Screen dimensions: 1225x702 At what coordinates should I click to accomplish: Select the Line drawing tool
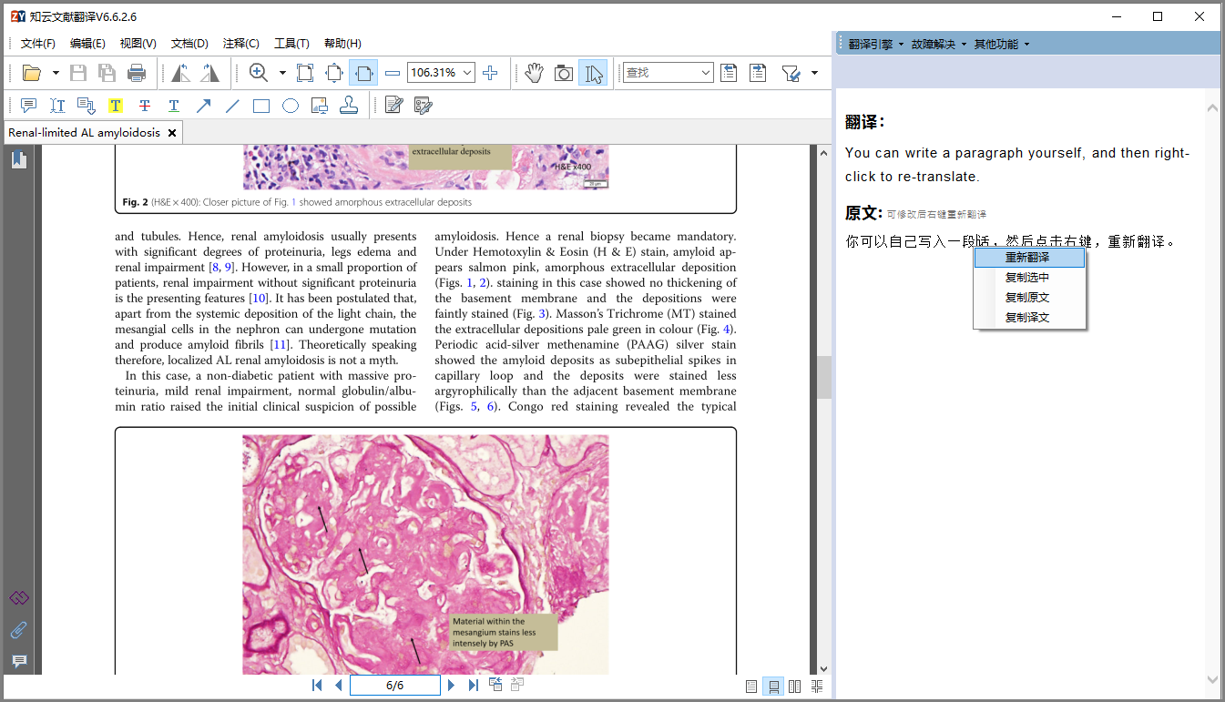point(232,106)
